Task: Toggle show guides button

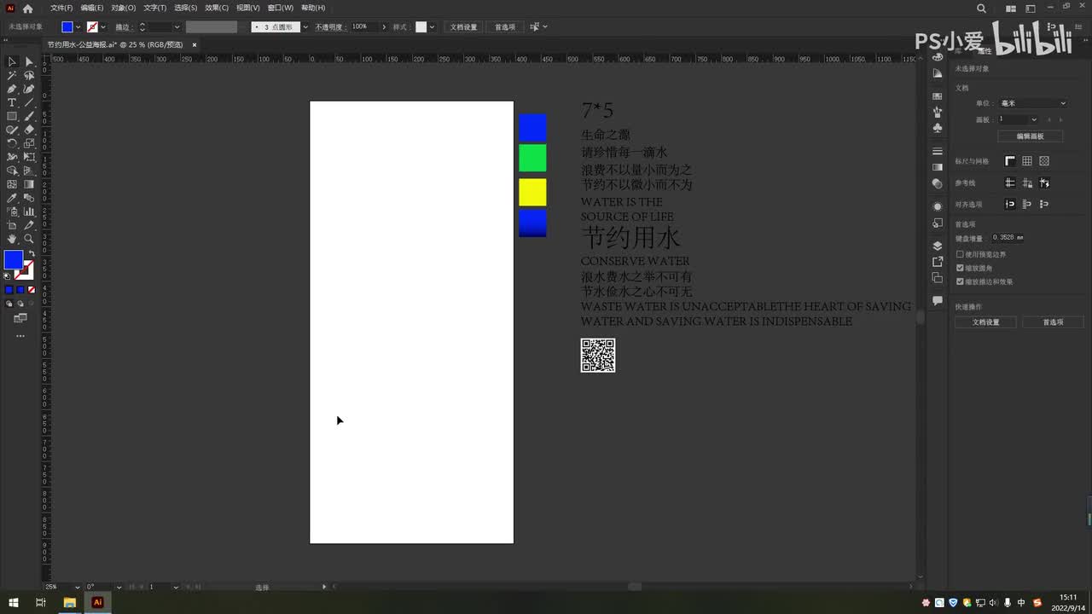Action: 1010,182
